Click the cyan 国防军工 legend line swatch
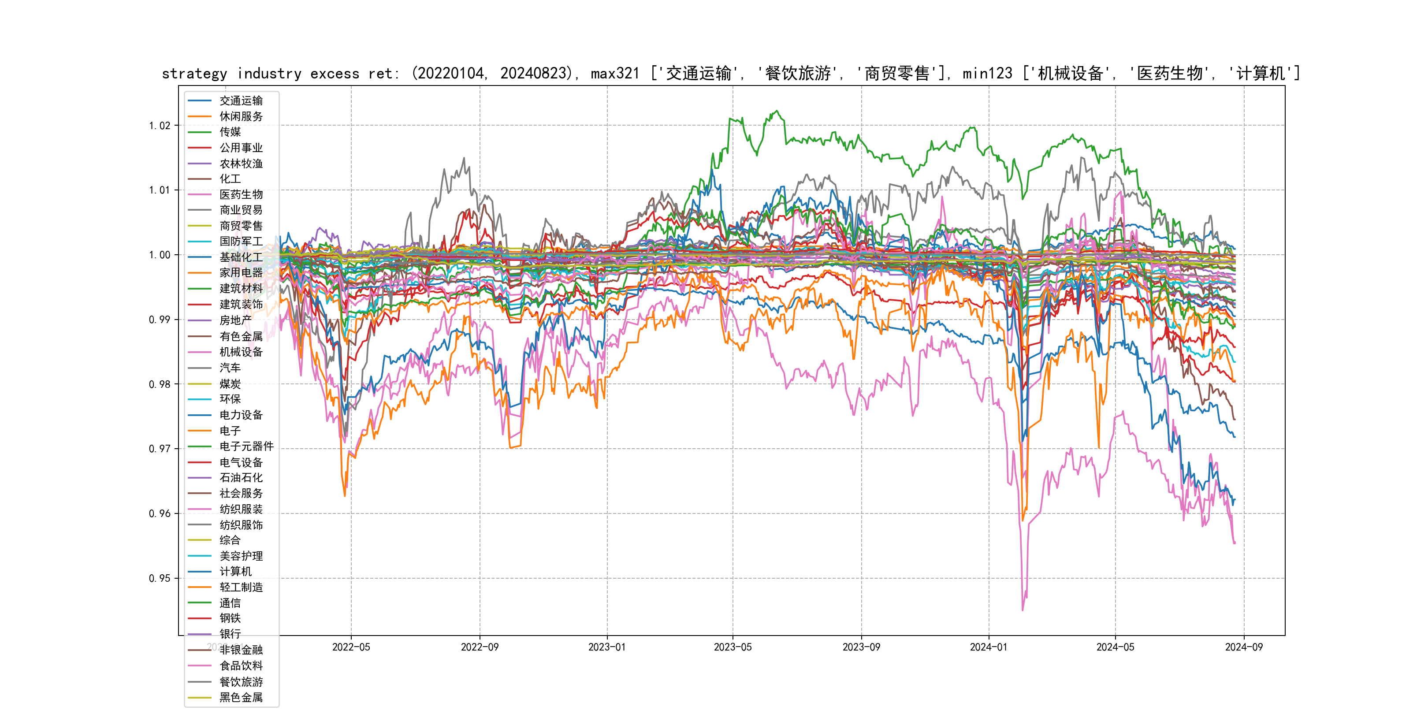Screen dimensions: 1428x714 pyautogui.click(x=200, y=242)
